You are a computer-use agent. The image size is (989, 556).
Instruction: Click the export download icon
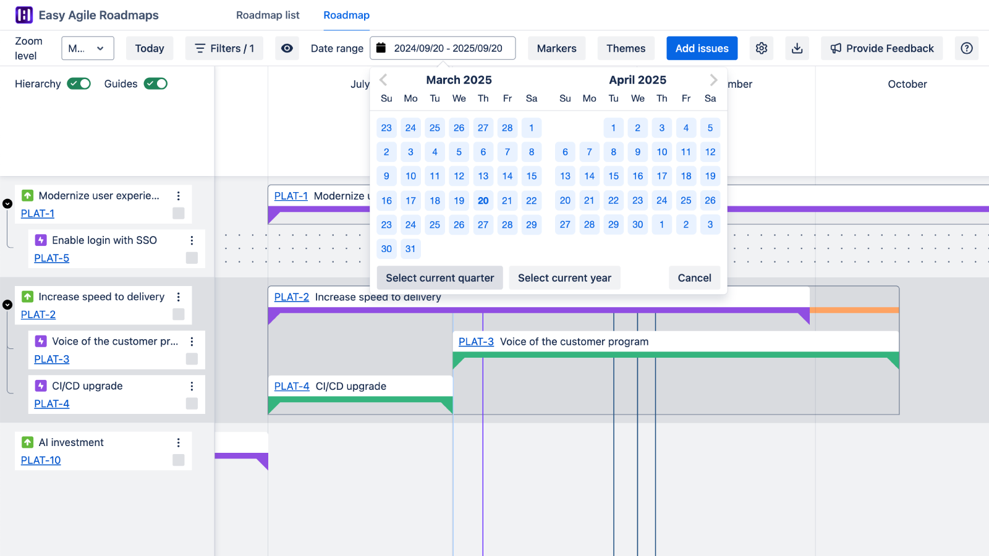click(x=797, y=48)
